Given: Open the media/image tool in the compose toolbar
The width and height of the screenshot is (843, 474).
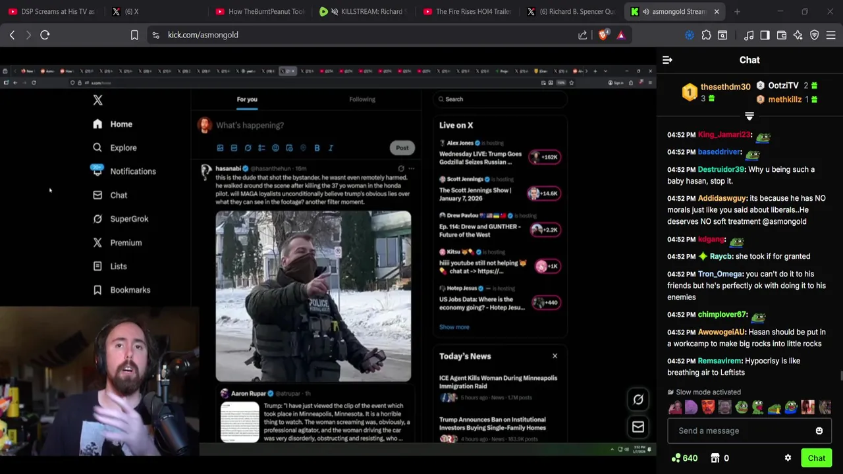Looking at the screenshot, I should click(x=220, y=148).
